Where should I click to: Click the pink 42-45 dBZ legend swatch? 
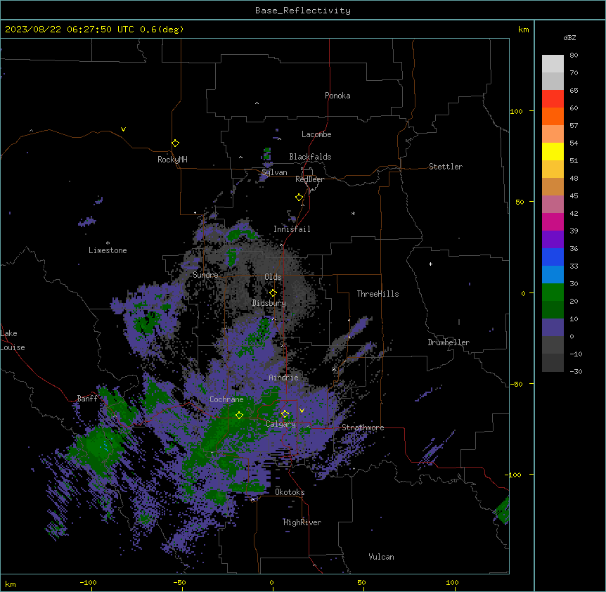click(553, 205)
